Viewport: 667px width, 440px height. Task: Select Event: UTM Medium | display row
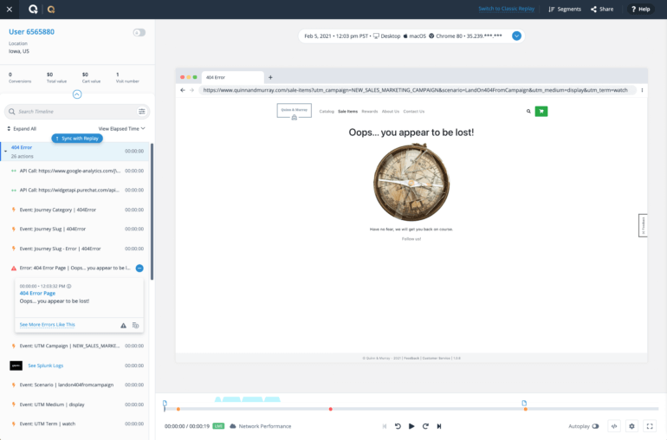pos(76,404)
